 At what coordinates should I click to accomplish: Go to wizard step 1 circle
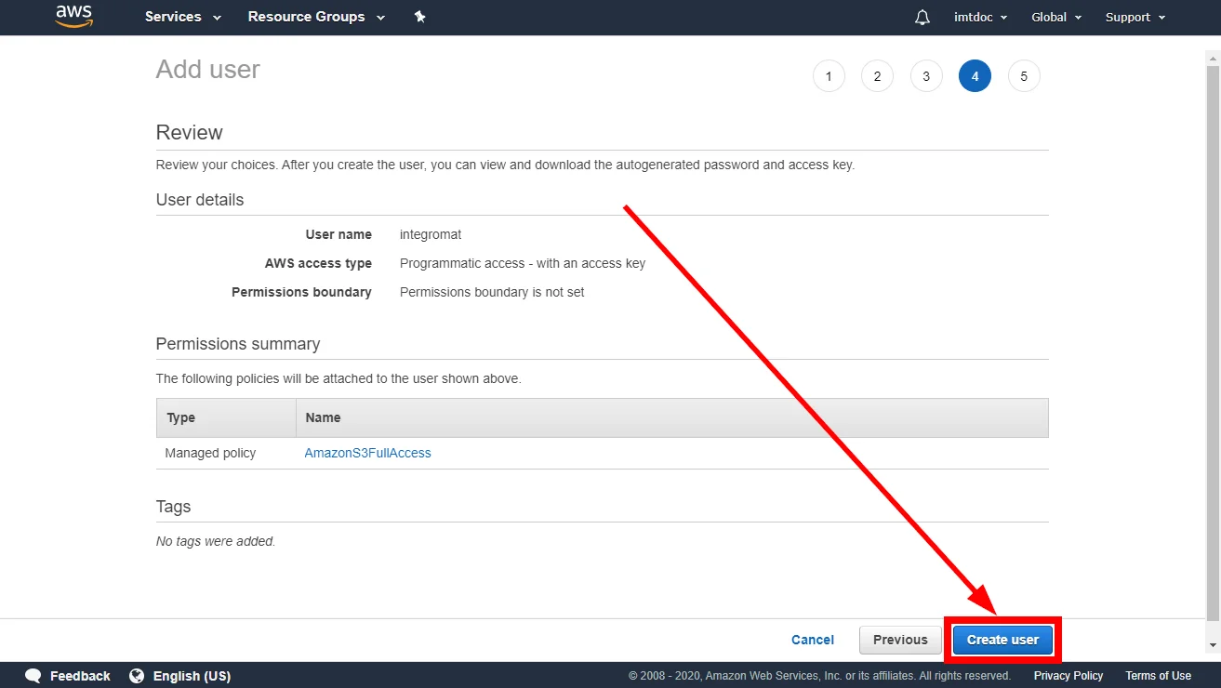tap(829, 76)
